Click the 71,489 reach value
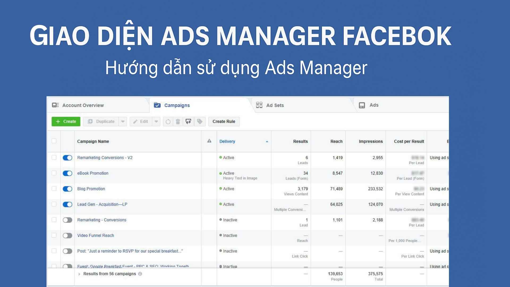This screenshot has width=510, height=287. click(336, 189)
